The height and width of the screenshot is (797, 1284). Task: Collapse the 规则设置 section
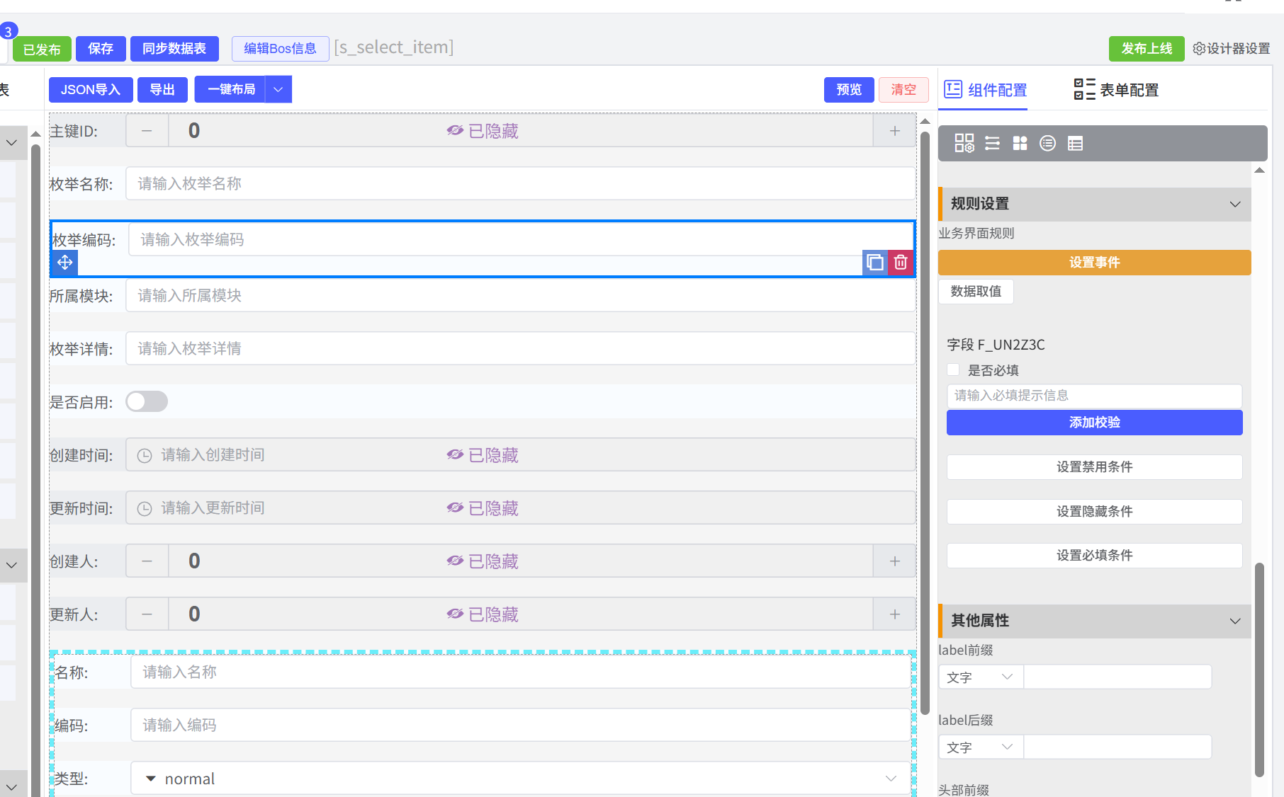1235,205
